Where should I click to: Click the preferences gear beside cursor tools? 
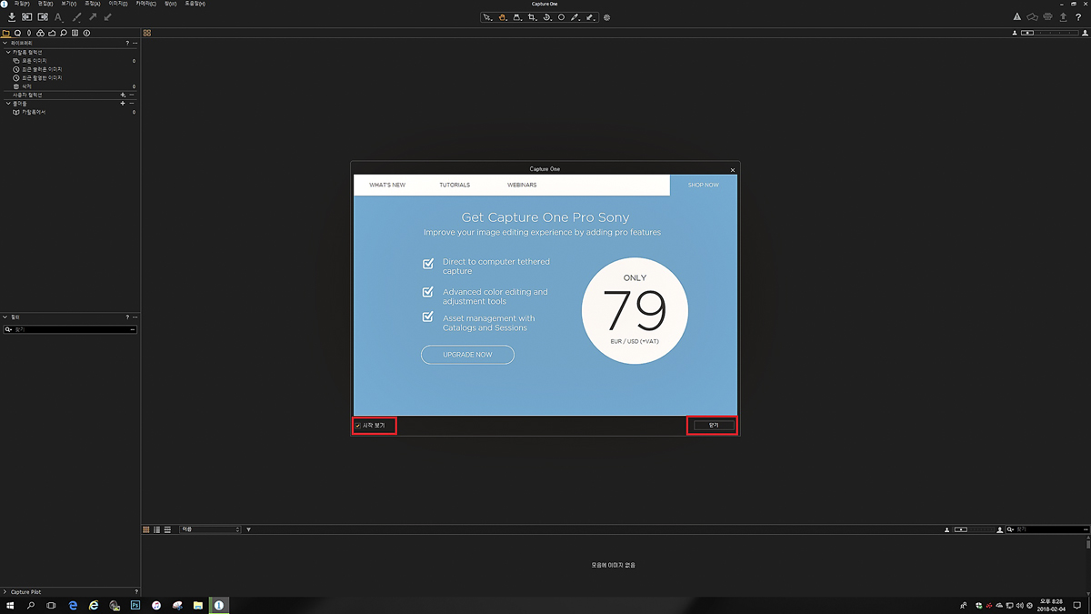click(x=607, y=17)
